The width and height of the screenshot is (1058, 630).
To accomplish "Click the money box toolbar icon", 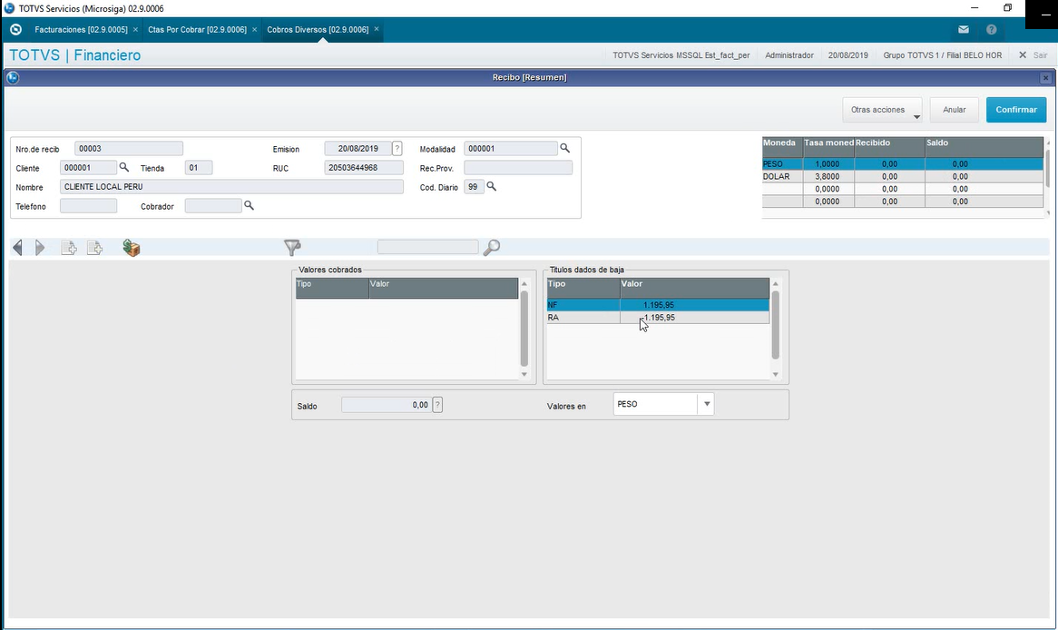I will pyautogui.click(x=132, y=248).
